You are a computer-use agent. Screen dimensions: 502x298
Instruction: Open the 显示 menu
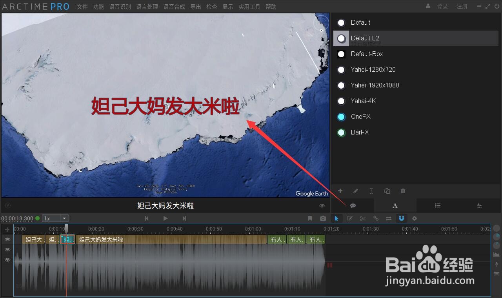click(x=228, y=7)
